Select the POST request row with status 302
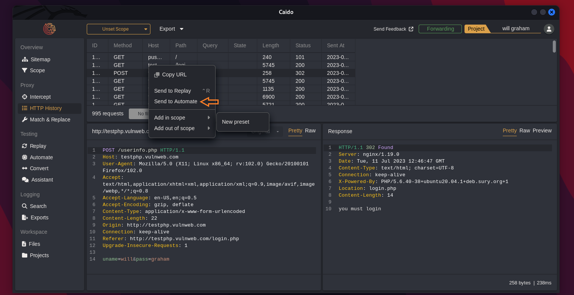This screenshot has width=574, height=295. tap(221, 73)
